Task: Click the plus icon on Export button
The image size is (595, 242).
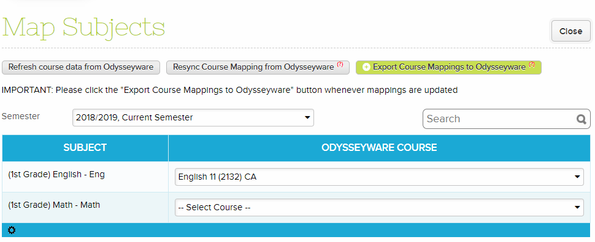Action: pos(366,67)
